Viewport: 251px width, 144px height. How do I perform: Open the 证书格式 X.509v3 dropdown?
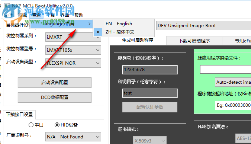coord(150,141)
